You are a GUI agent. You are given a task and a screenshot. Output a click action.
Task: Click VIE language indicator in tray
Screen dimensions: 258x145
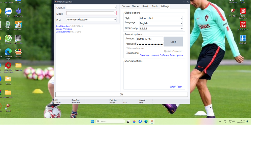click(x=225, y=122)
